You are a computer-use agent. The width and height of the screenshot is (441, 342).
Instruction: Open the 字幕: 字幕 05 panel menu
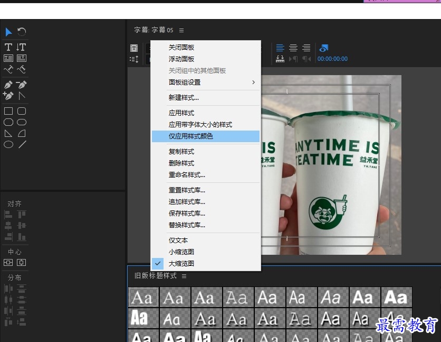(181, 30)
